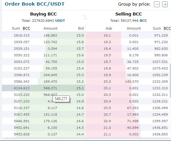Select ask price 21.1
Viewport: 171px width, 141px height.
[107, 134]
